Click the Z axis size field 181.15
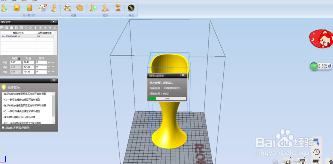The height and width of the screenshot is (164, 333). [x=28, y=72]
